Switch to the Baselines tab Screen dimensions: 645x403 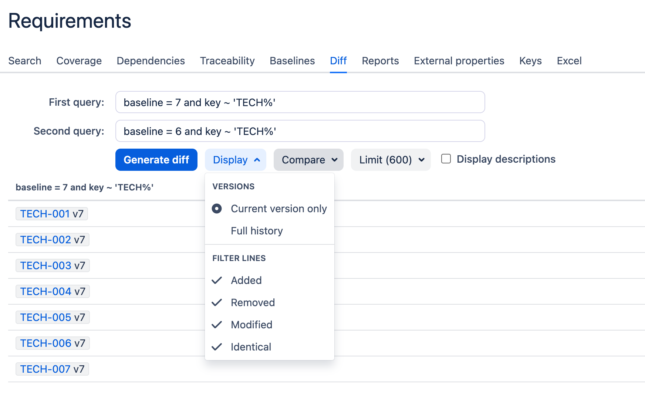[292, 61]
